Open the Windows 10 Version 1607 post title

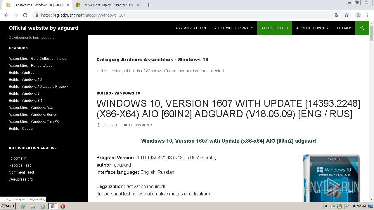coord(228,108)
